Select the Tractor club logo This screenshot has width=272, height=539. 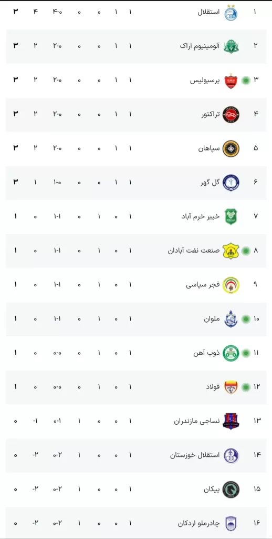point(231,115)
